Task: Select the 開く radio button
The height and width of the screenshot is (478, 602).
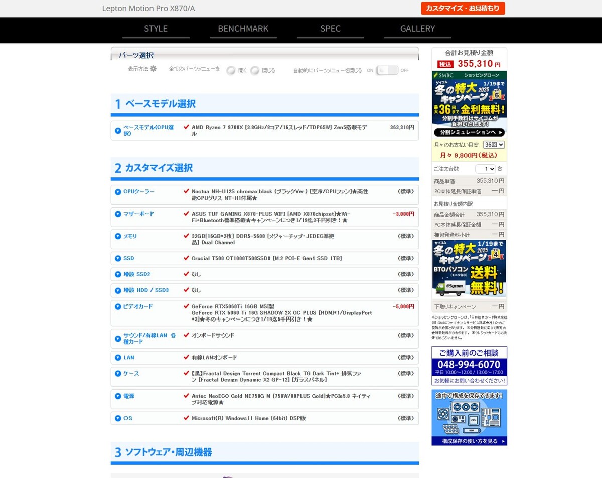Action: (231, 70)
